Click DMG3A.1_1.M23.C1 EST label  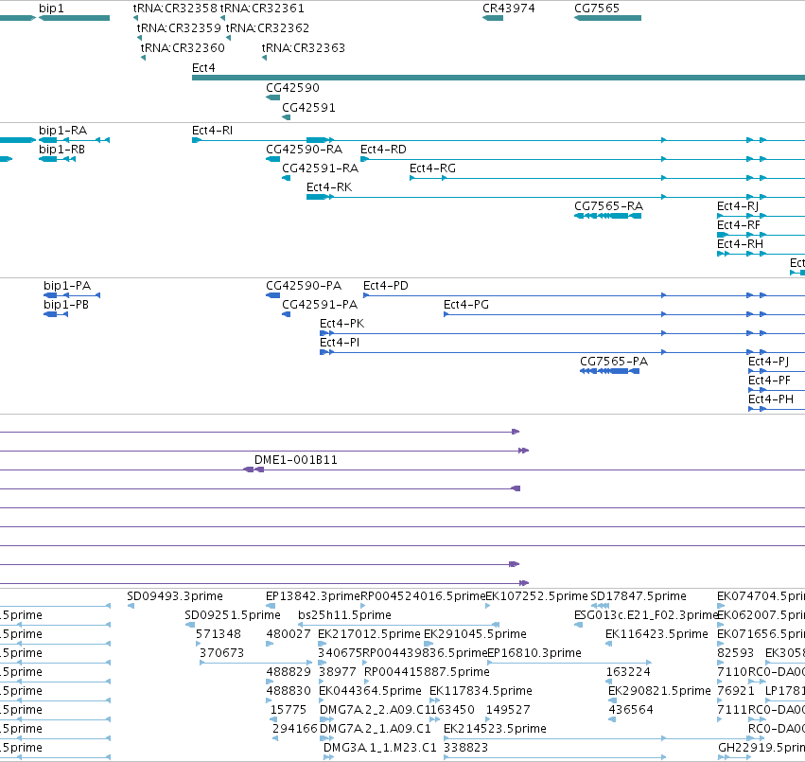pyautogui.click(x=380, y=748)
